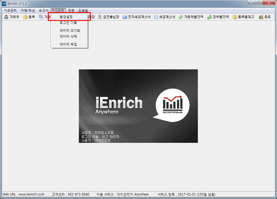This screenshot has width=277, height=199.
Task: Click the 사용자 : 아이인리치 text
Action: (96, 140)
